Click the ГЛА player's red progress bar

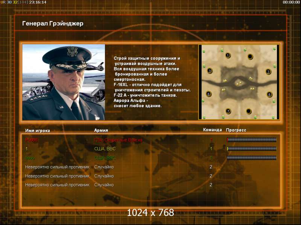click(252, 140)
